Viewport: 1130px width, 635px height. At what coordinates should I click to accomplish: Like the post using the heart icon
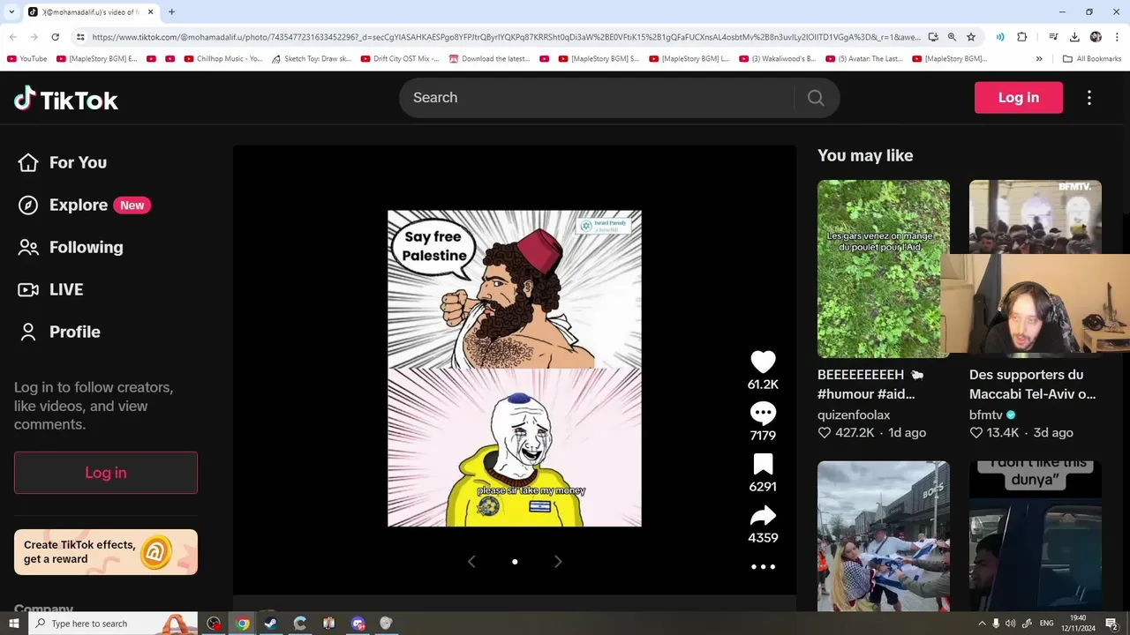click(x=763, y=362)
